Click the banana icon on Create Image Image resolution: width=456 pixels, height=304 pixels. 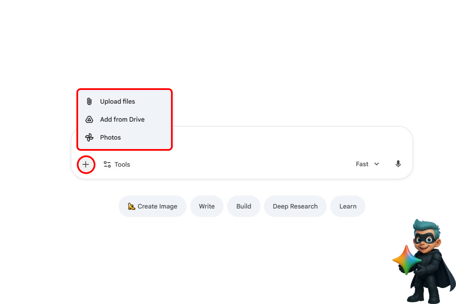click(x=132, y=206)
